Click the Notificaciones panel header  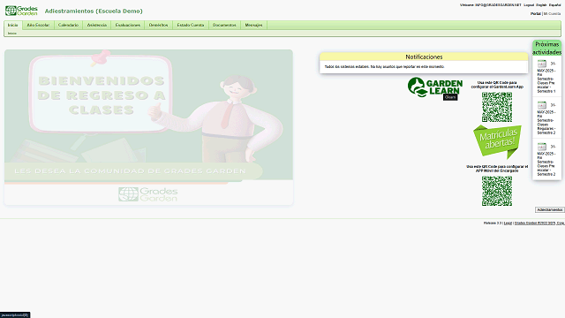(x=424, y=57)
